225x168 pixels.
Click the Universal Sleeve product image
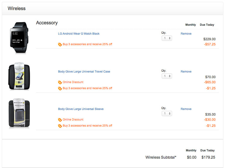click(x=19, y=113)
